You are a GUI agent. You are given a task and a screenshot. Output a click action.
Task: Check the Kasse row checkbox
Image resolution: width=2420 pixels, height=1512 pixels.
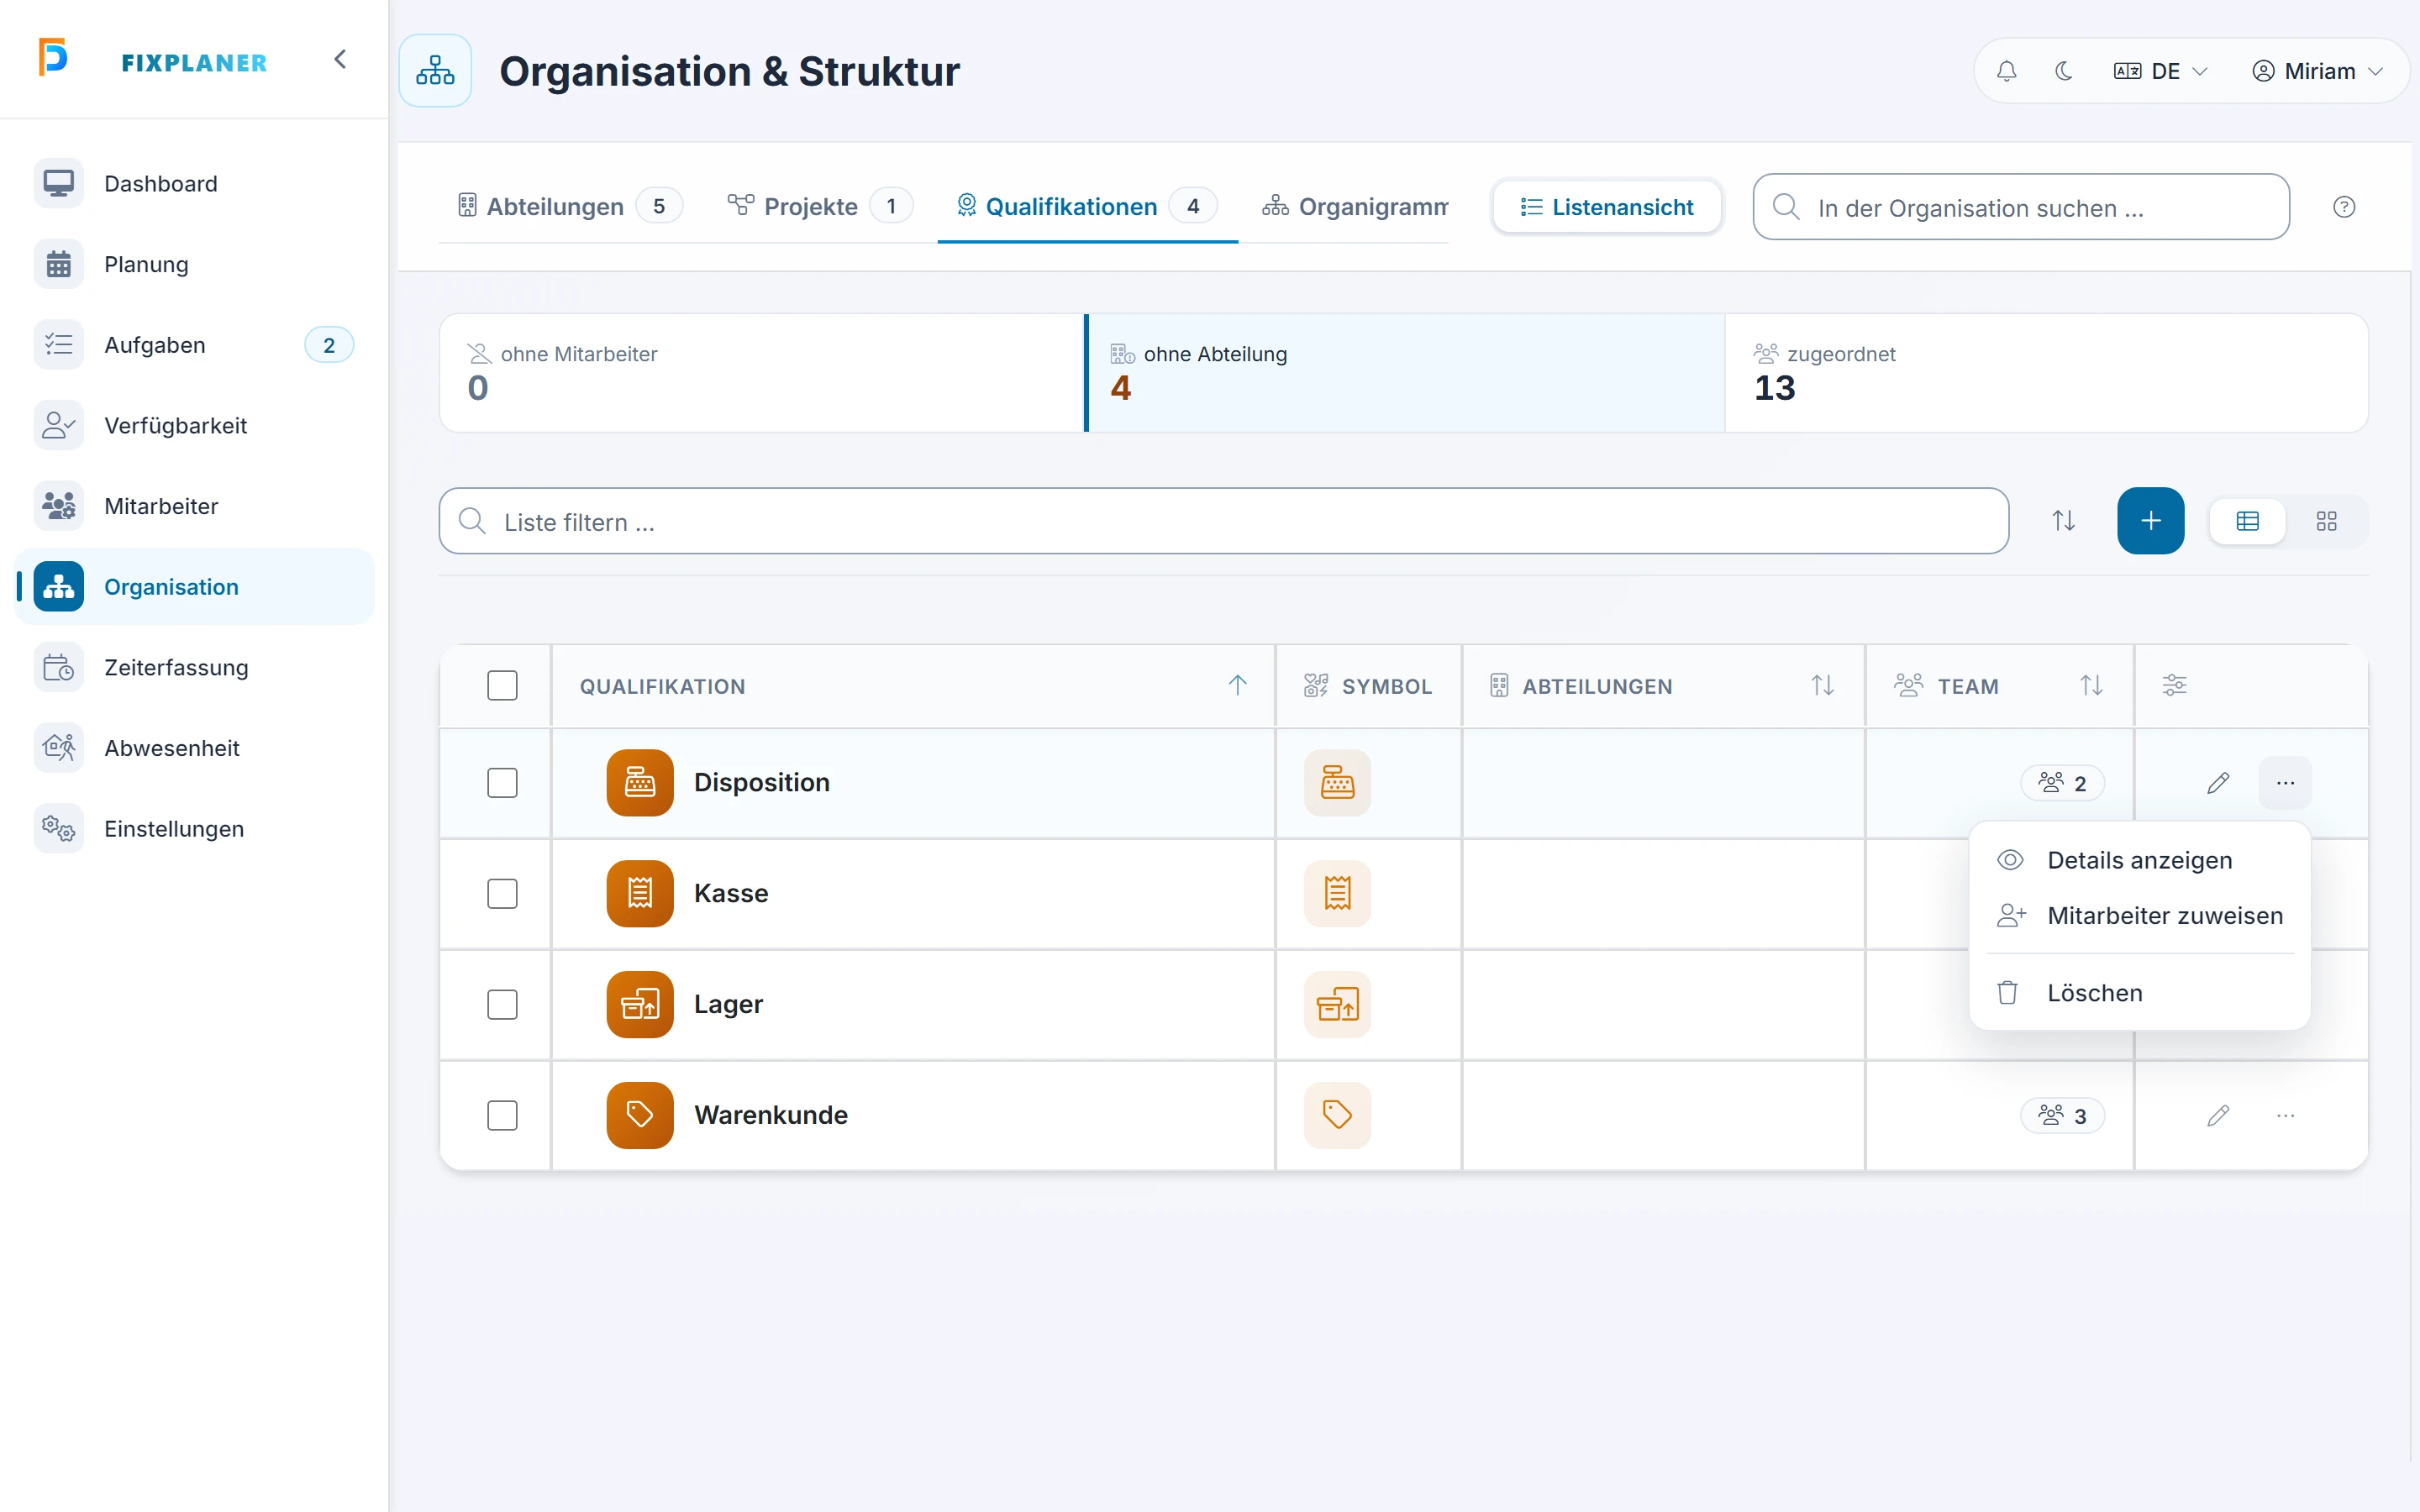502,893
